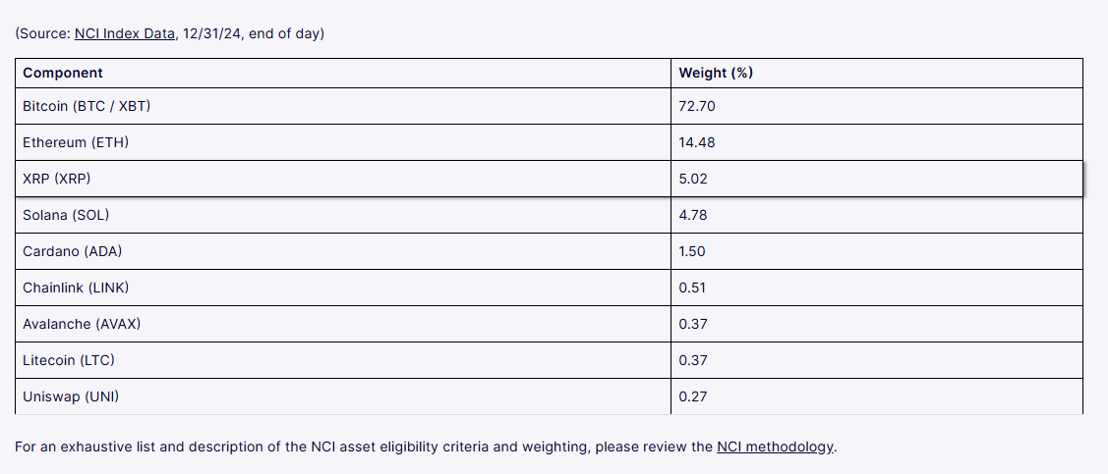Click the Component column header
The width and height of the screenshot is (1108, 474).
pyautogui.click(x=63, y=73)
